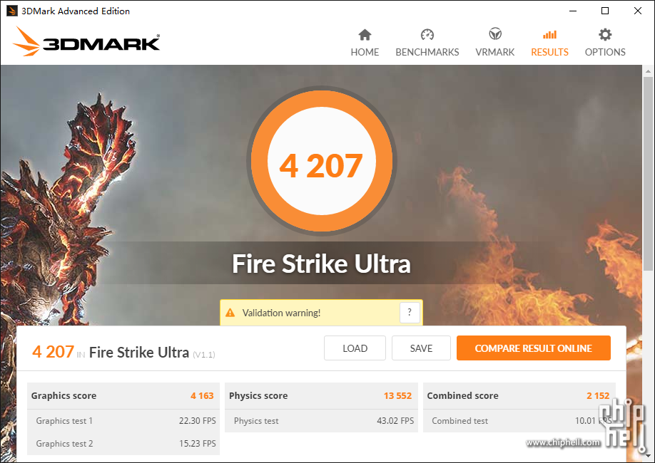
Task: Open the validation warning help question mark
Action: (410, 313)
